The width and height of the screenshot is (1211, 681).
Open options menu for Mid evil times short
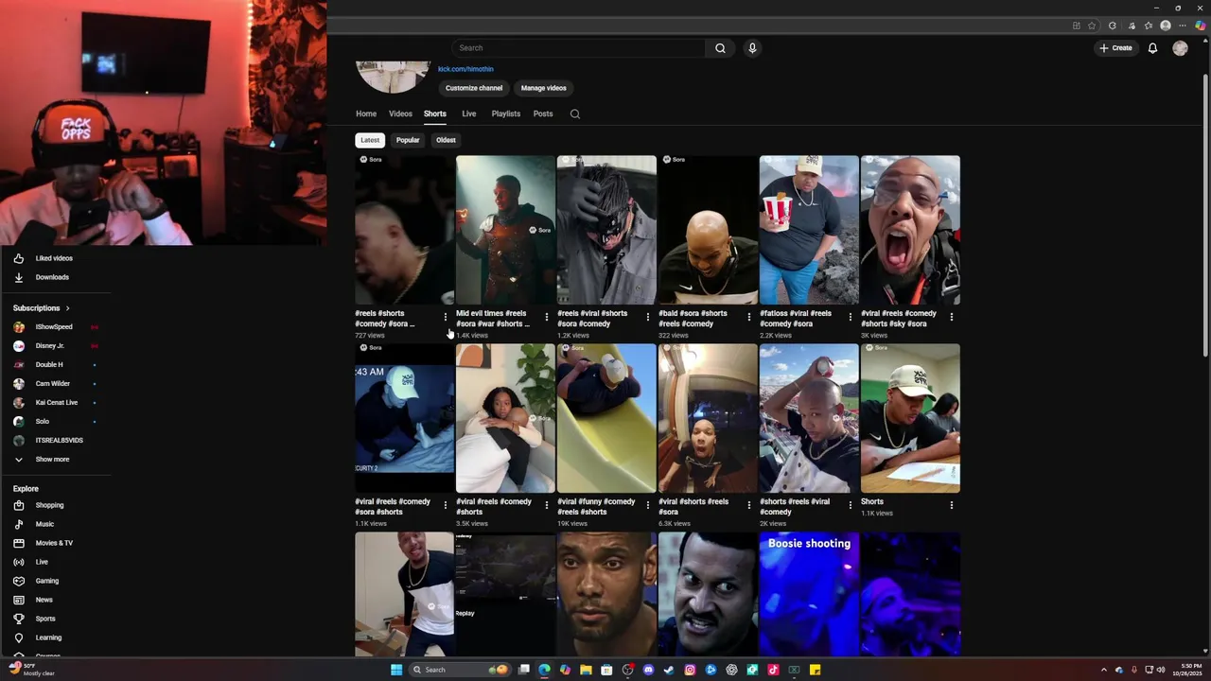(x=546, y=317)
